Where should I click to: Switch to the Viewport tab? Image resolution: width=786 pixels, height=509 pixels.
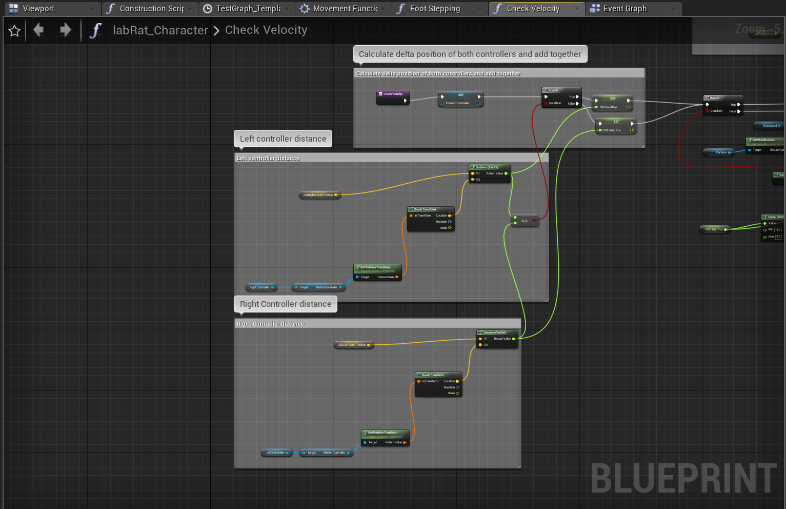coord(38,9)
